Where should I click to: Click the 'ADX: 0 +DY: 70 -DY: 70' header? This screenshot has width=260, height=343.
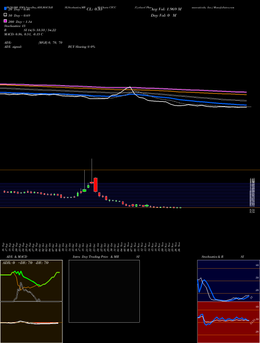point(25,263)
